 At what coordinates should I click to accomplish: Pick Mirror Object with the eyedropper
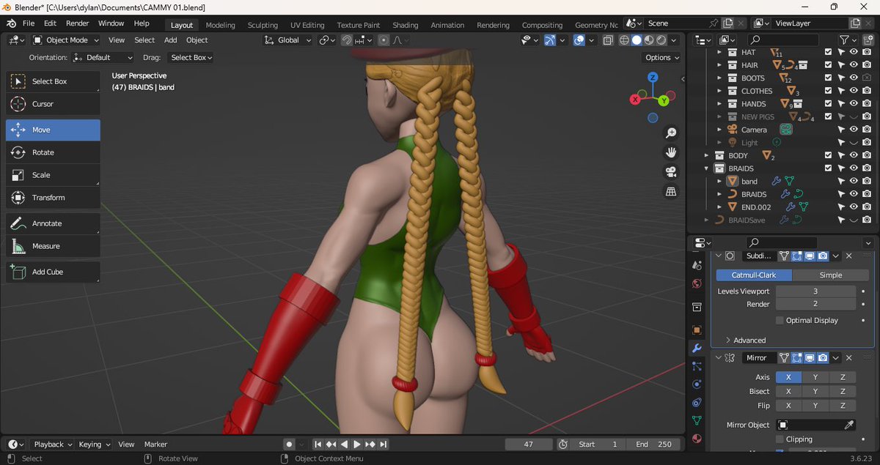click(x=849, y=425)
